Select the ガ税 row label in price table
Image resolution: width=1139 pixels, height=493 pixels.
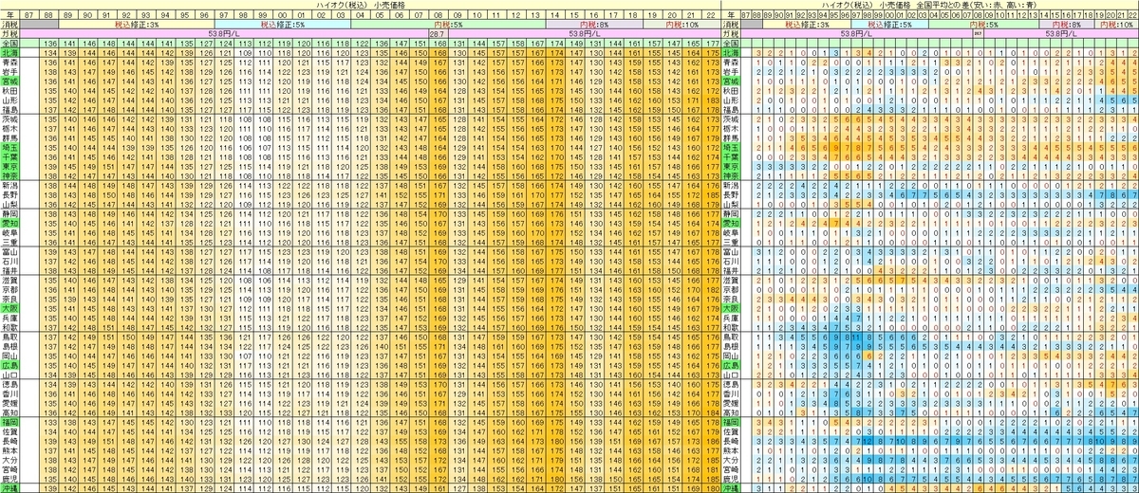(x=11, y=32)
